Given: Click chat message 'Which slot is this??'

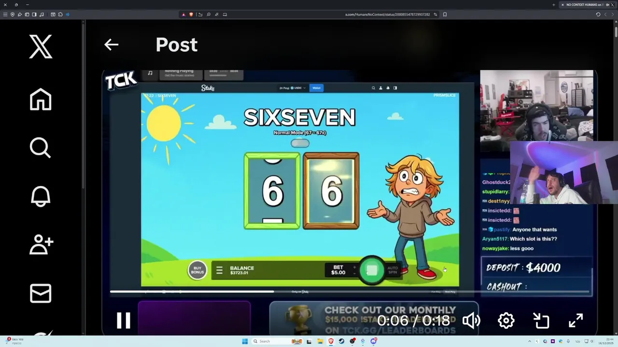Looking at the screenshot, I should [534, 239].
